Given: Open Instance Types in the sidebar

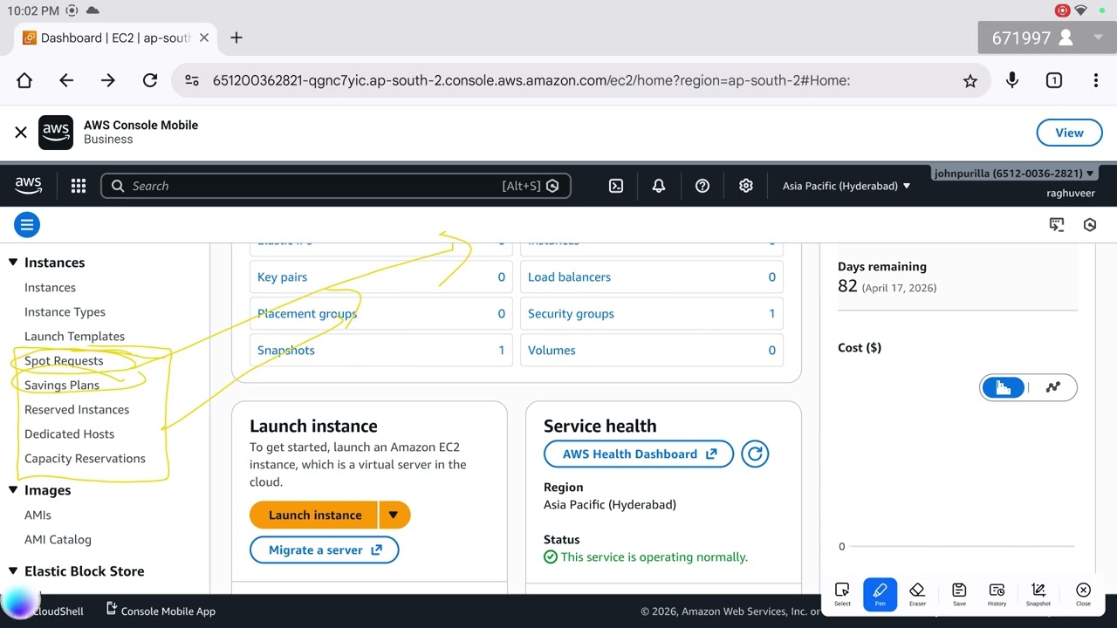Looking at the screenshot, I should (x=65, y=312).
